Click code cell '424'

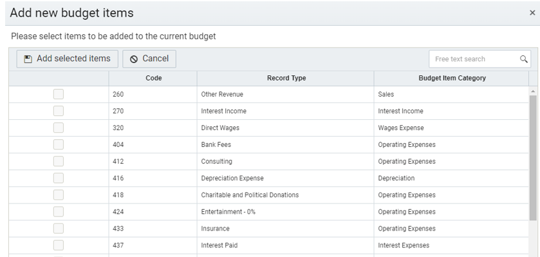pyautogui.click(x=153, y=211)
